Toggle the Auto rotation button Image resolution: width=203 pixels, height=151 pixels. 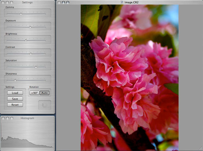point(44,93)
